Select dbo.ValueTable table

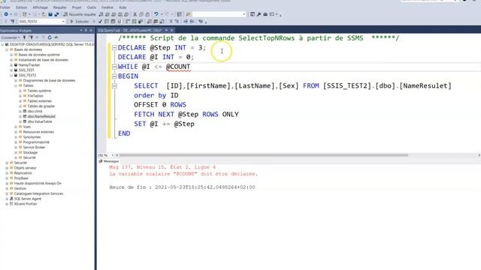(40, 121)
